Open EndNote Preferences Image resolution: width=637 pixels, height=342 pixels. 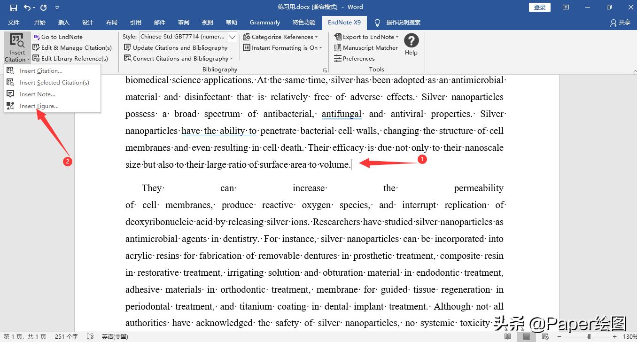tap(358, 58)
